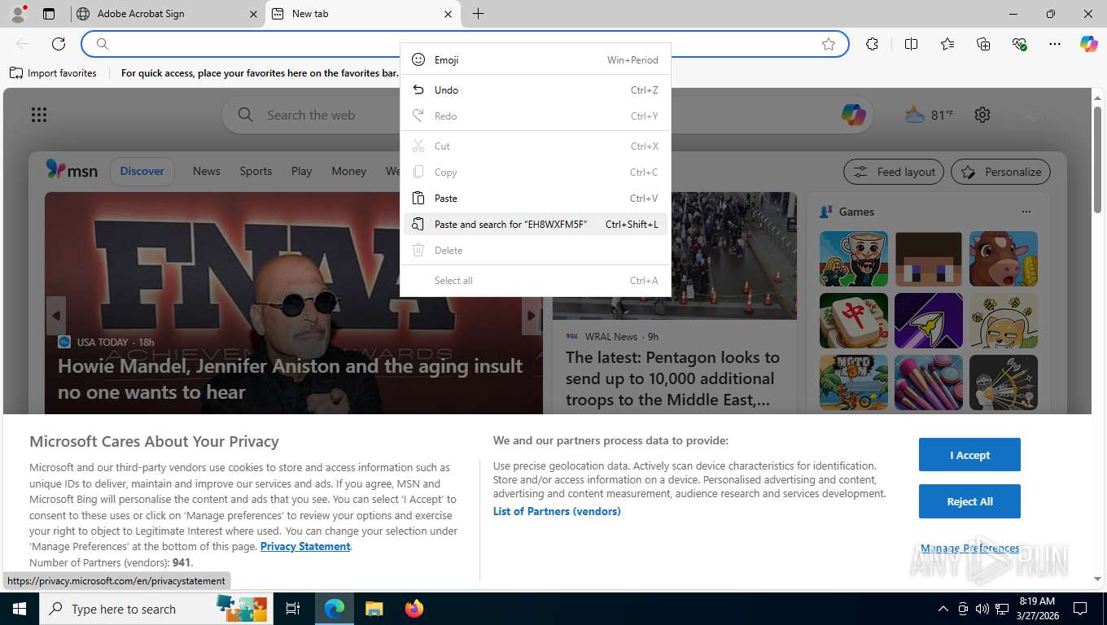Open Browser essentials heart icon
Image resolution: width=1107 pixels, height=625 pixels.
[x=1019, y=44]
